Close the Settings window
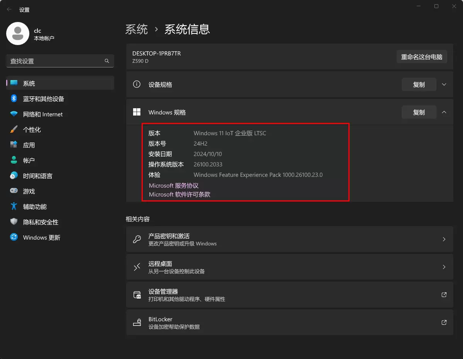Screen dimensions: 463x359 pyautogui.click(x=454, y=6)
